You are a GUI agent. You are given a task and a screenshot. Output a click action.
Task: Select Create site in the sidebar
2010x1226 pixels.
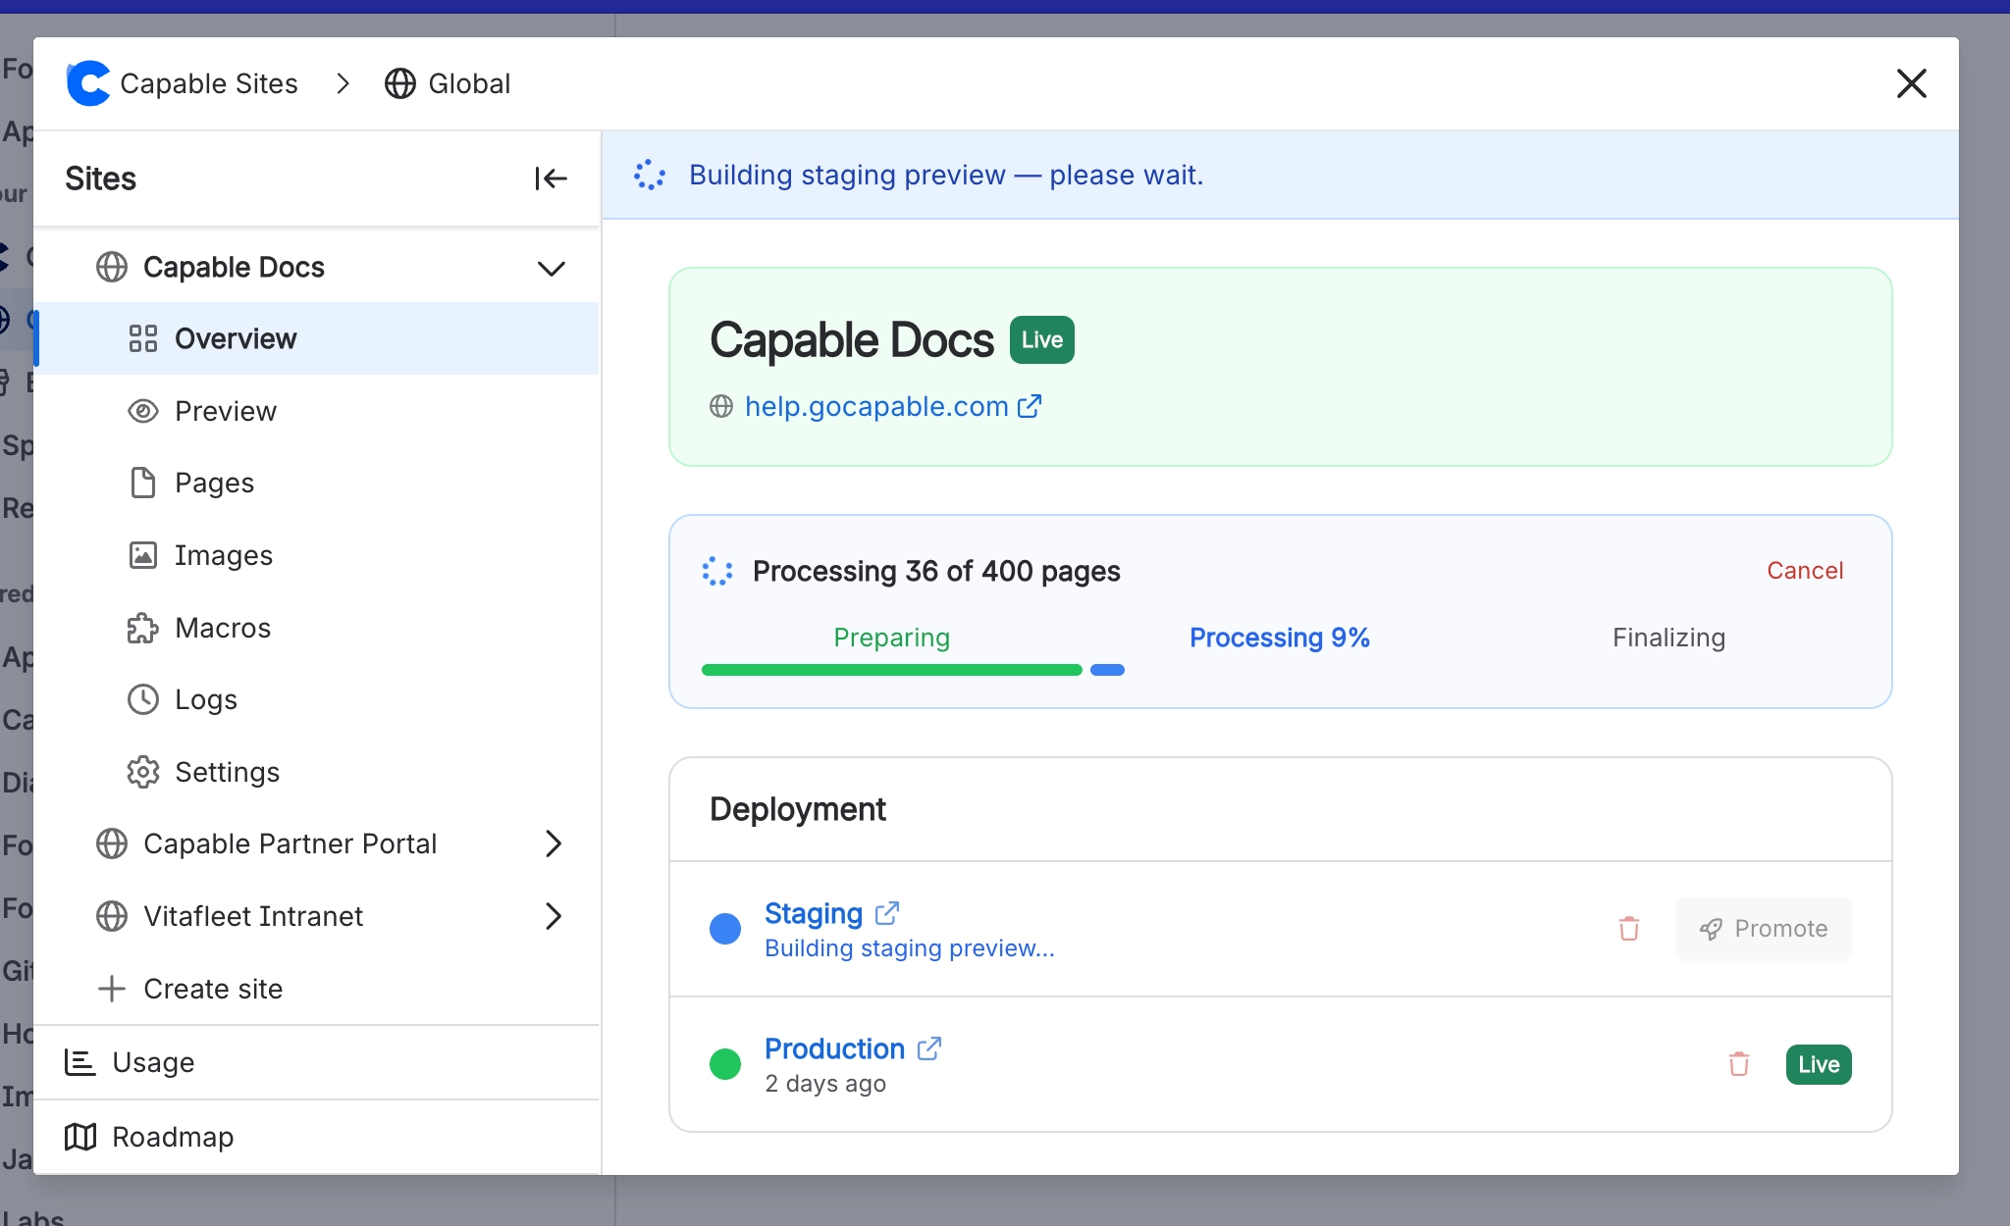point(317,989)
